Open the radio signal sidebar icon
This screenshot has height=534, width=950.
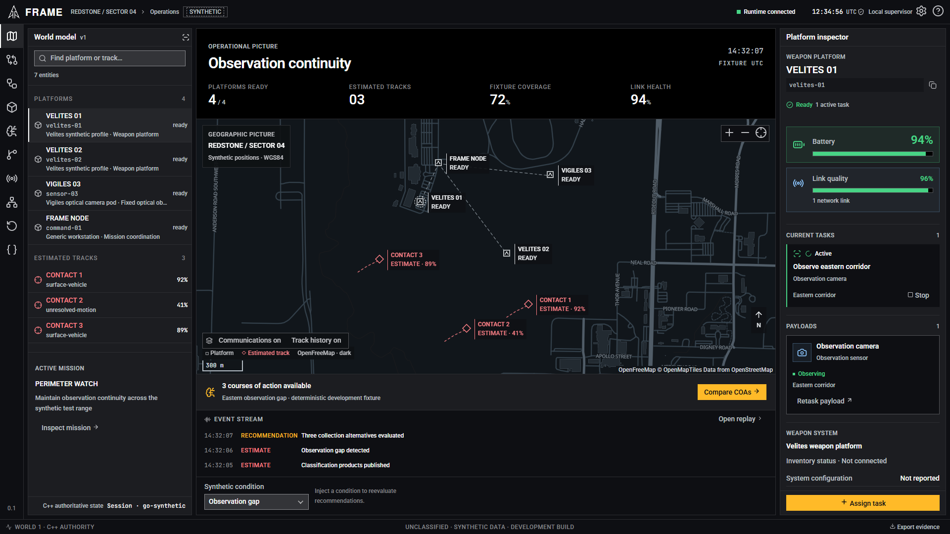(12, 178)
